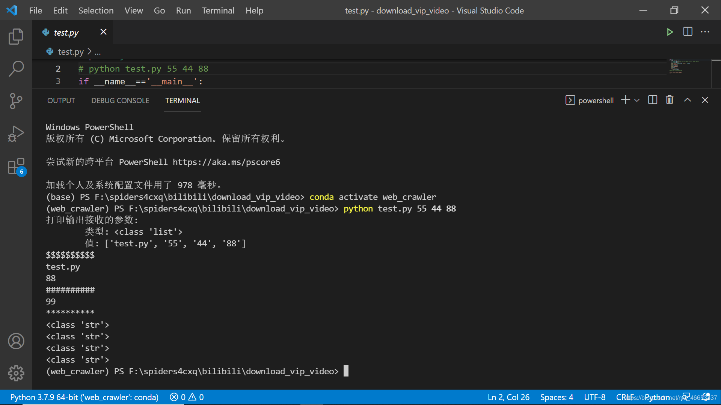This screenshot has height=405, width=721.
Task: Expand the breadcrumb ellipsis in test.py
Action: coord(98,52)
